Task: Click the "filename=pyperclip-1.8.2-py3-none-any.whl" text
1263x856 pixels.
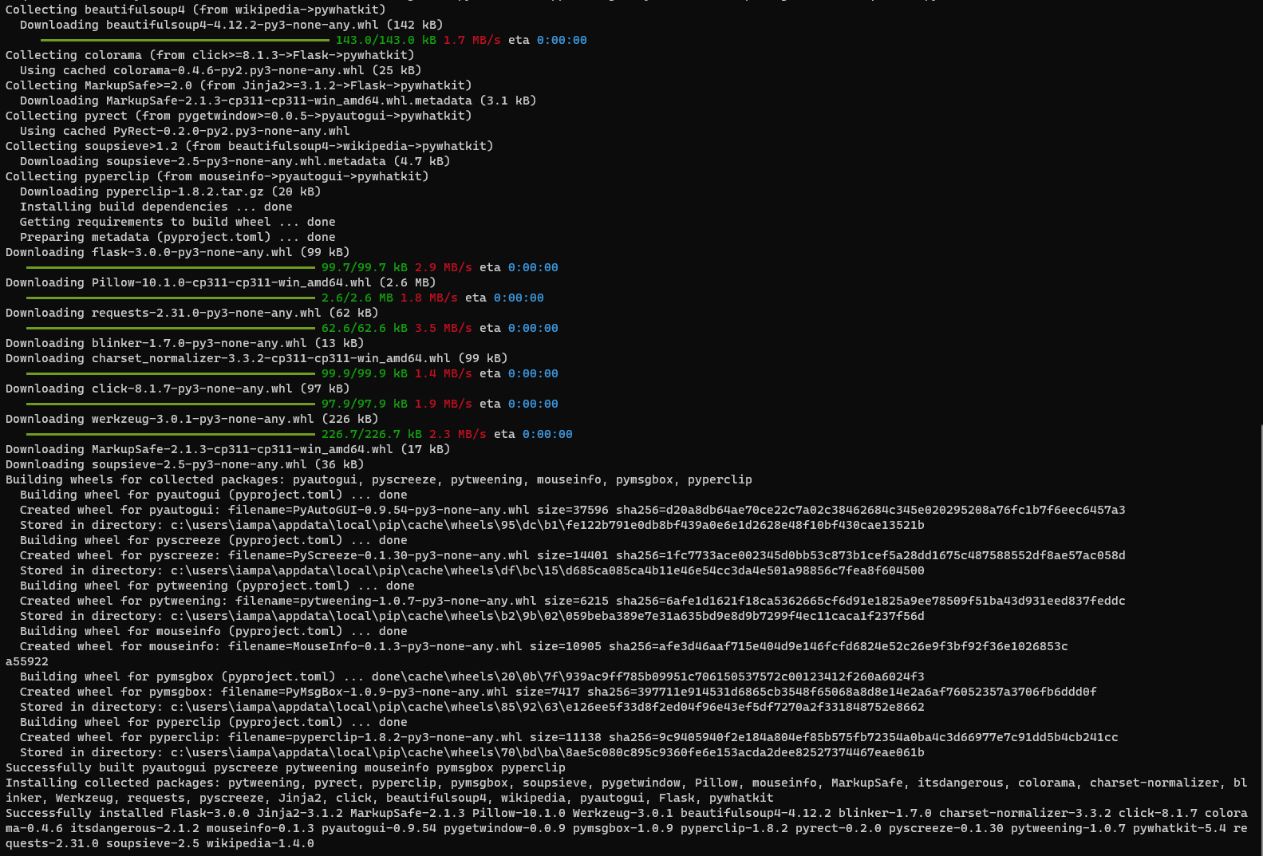Action: [375, 737]
